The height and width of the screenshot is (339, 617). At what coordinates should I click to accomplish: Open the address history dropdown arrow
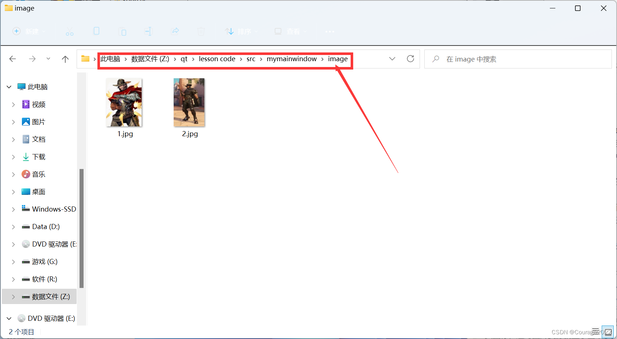coord(392,59)
